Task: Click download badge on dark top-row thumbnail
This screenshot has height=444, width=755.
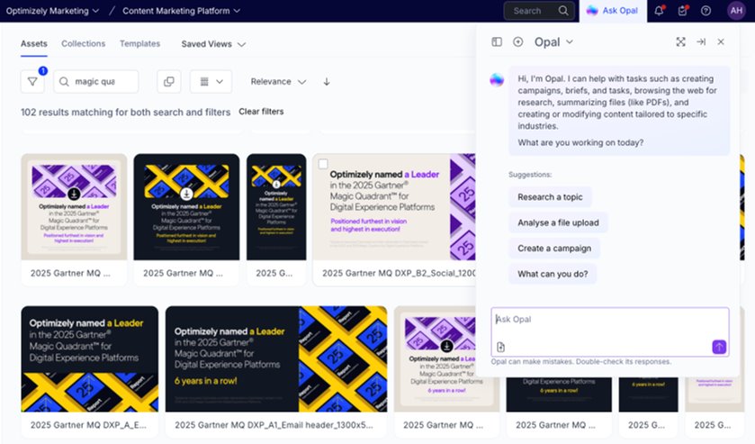Action: click(x=186, y=194)
